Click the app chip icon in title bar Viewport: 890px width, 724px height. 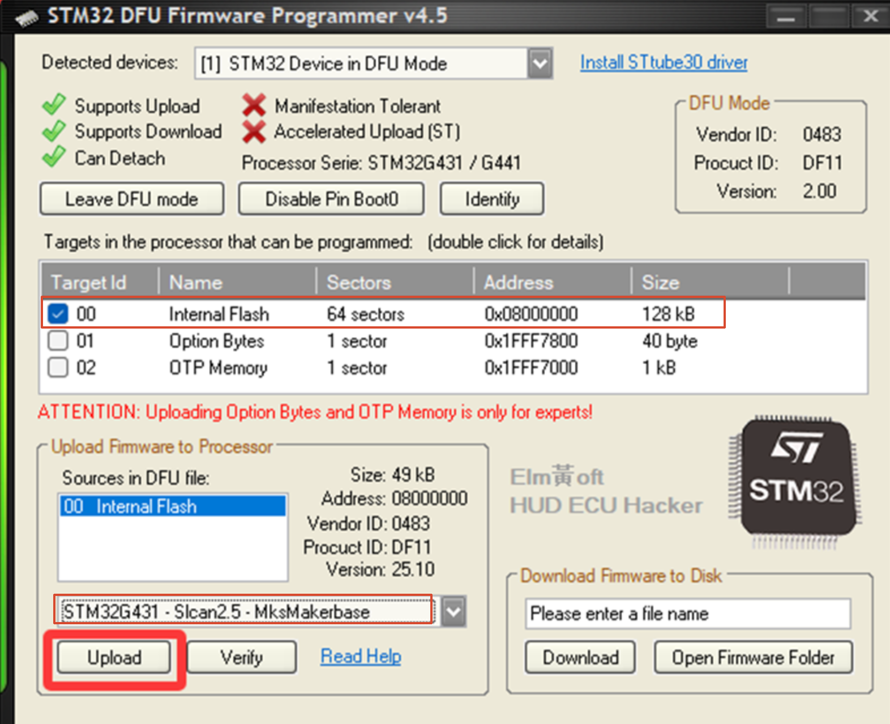[27, 18]
